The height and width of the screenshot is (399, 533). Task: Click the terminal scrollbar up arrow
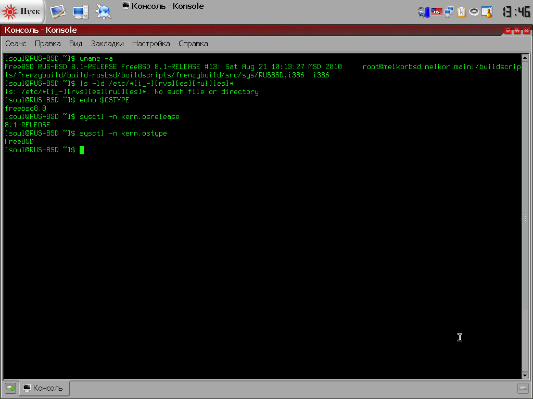[x=525, y=58]
